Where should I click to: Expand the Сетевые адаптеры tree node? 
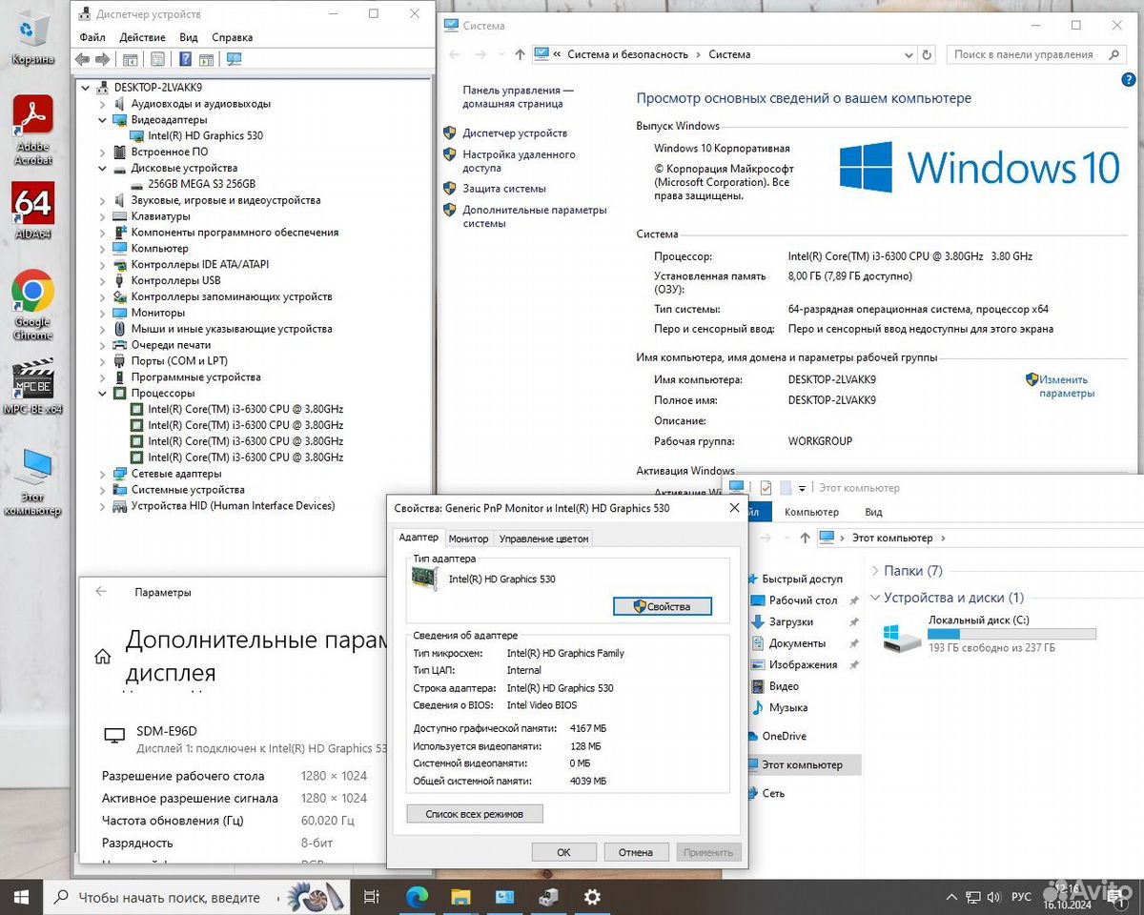103,474
